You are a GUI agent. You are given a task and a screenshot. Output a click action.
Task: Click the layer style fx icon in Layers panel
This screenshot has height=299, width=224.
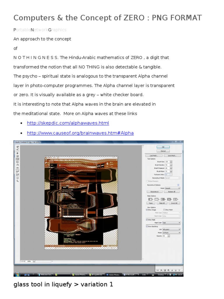(161, 270)
